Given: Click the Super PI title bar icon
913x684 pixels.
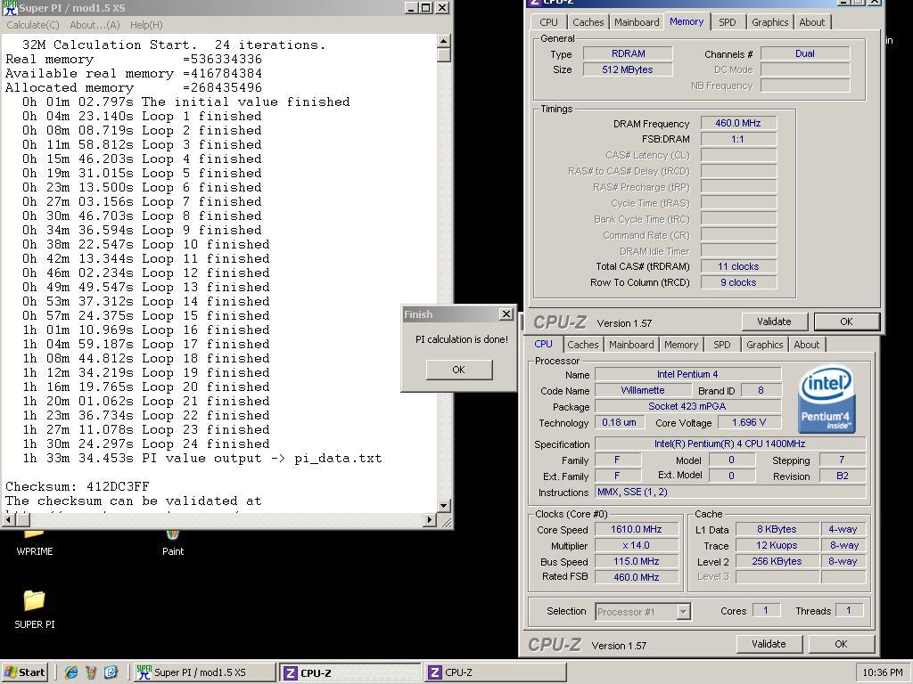Looking at the screenshot, I should pos(10,7).
